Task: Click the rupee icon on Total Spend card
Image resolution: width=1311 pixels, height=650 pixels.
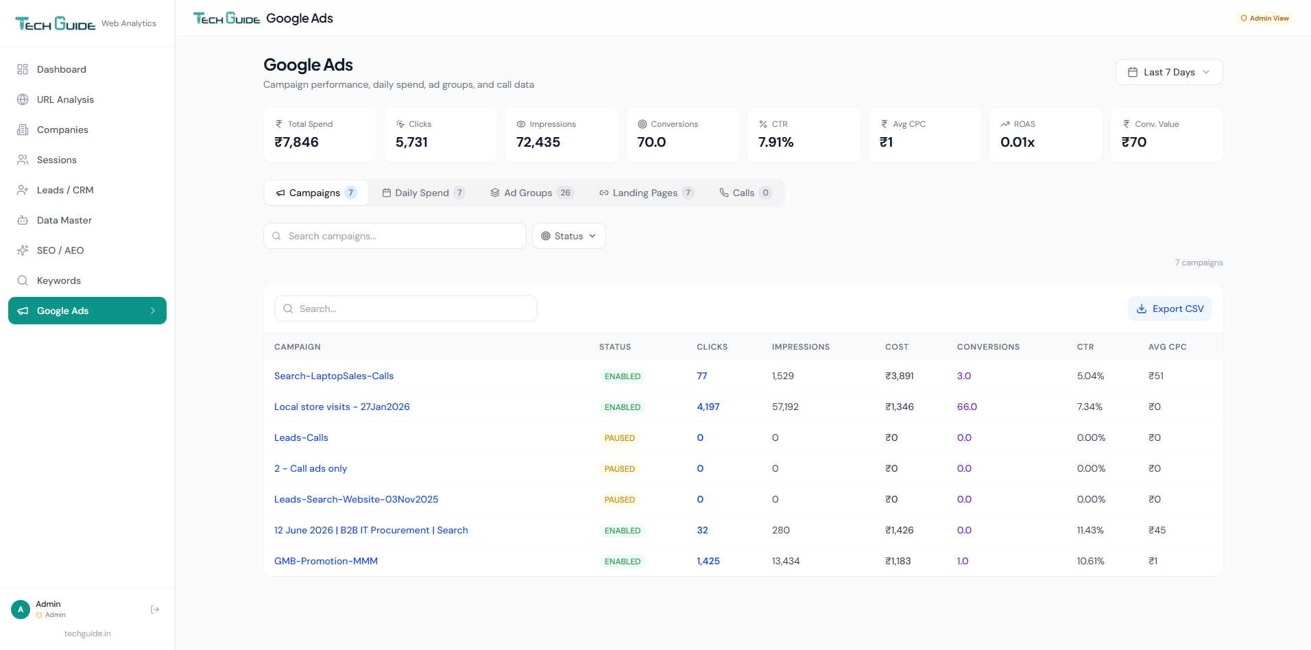Action: coord(279,124)
